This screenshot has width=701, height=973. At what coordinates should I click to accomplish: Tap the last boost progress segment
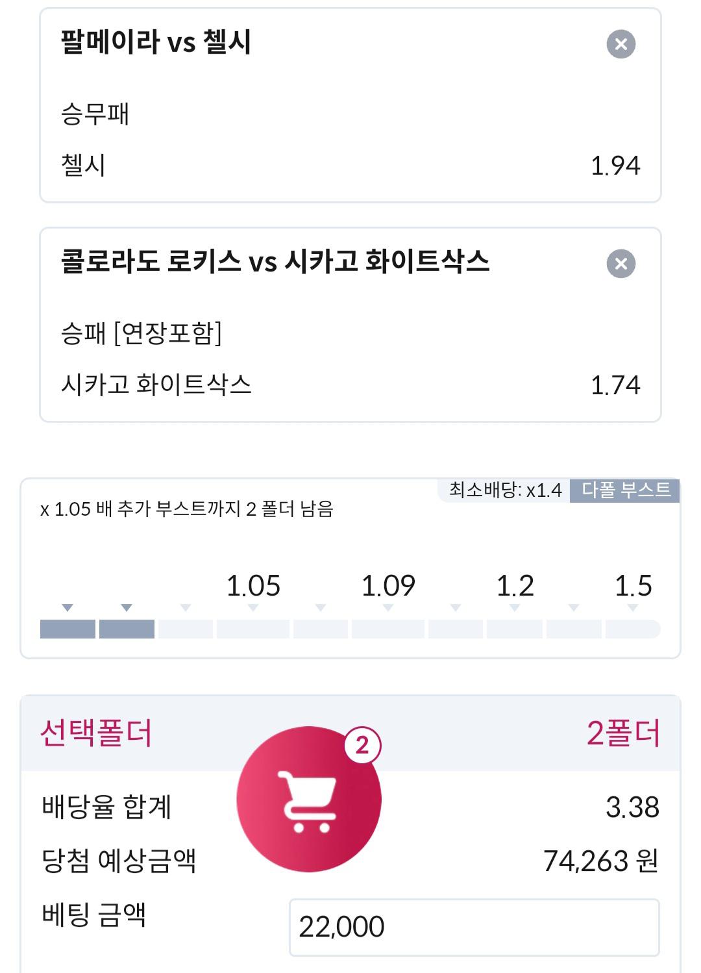pos(633,629)
